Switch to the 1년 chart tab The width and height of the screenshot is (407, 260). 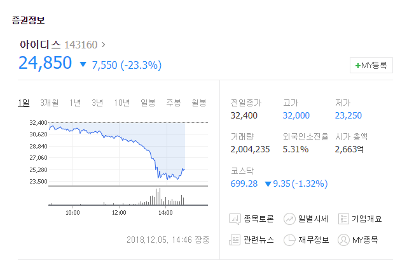coord(75,103)
